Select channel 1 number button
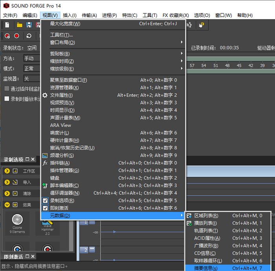The image size is (275, 271). (x=84, y=223)
